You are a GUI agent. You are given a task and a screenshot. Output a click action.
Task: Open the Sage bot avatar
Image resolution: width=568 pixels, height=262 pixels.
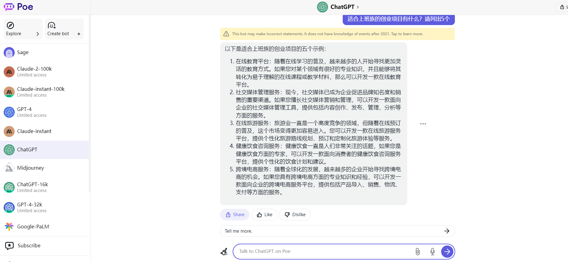point(9,53)
